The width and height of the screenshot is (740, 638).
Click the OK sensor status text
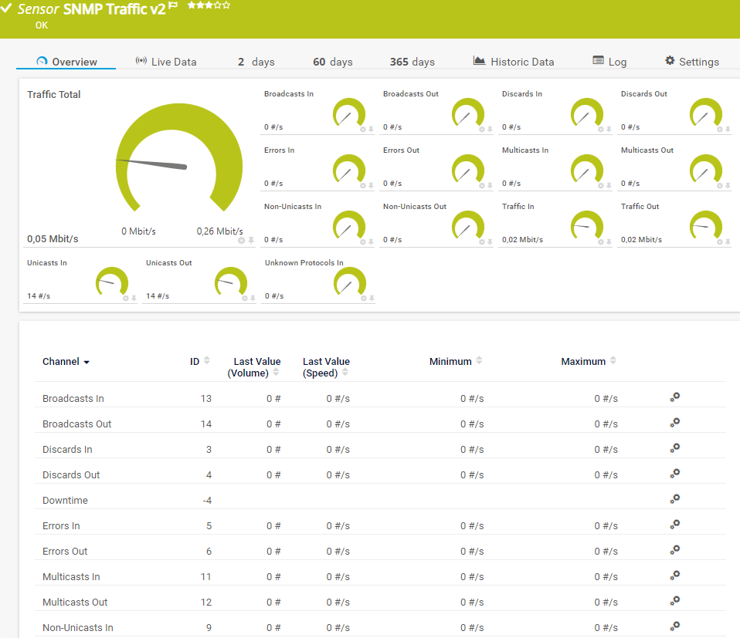(40, 25)
